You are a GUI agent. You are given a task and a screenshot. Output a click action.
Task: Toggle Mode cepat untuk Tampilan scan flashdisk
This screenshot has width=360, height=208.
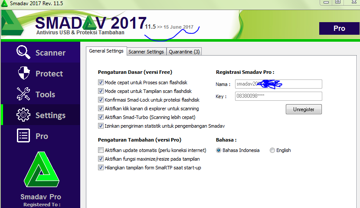coord(101,91)
